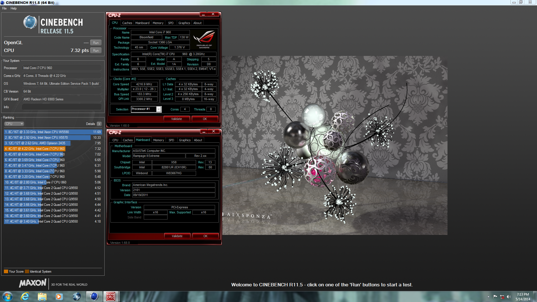Select ranking row i7 CPU 860
The height and width of the screenshot is (302, 537).
[53, 182]
